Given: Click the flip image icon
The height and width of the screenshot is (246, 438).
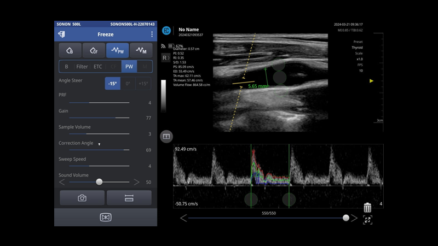Looking at the screenshot, I should pyautogui.click(x=106, y=217).
